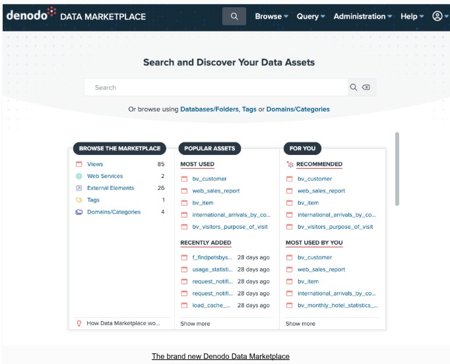The image size is (450, 364).
Task: Open the Administration dropdown menu
Action: click(x=362, y=16)
